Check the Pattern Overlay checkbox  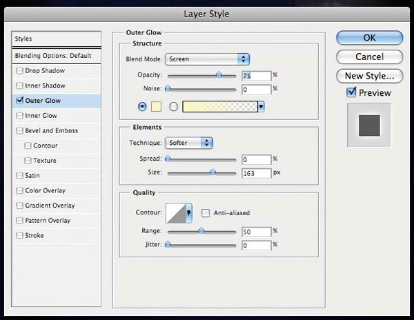tap(19, 221)
